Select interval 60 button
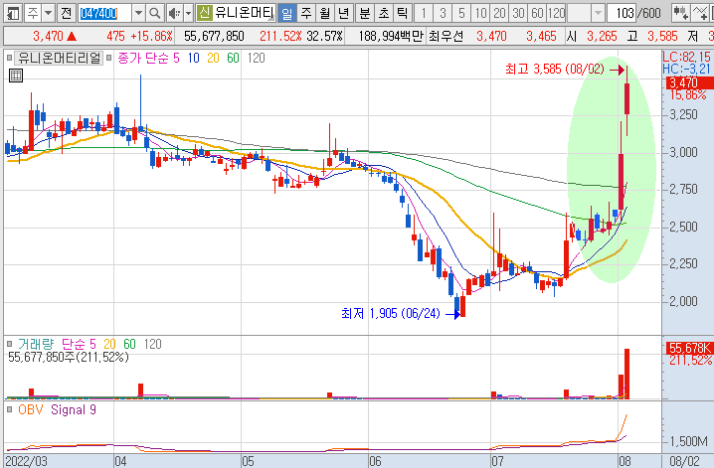This screenshot has height=468, width=714. (538, 13)
